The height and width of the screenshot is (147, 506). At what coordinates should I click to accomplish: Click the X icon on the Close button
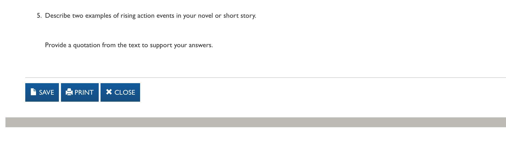[x=109, y=92]
